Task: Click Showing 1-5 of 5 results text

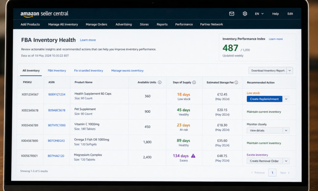Action: [x=34, y=171]
